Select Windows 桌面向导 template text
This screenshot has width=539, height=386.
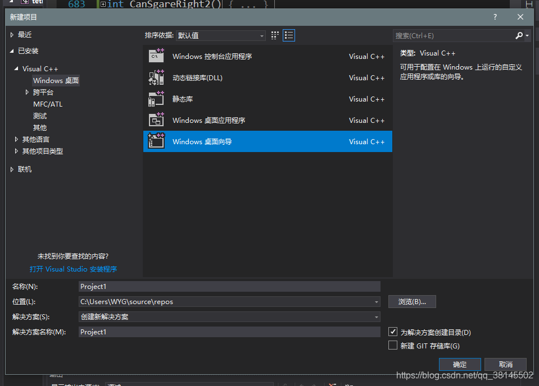[202, 142]
